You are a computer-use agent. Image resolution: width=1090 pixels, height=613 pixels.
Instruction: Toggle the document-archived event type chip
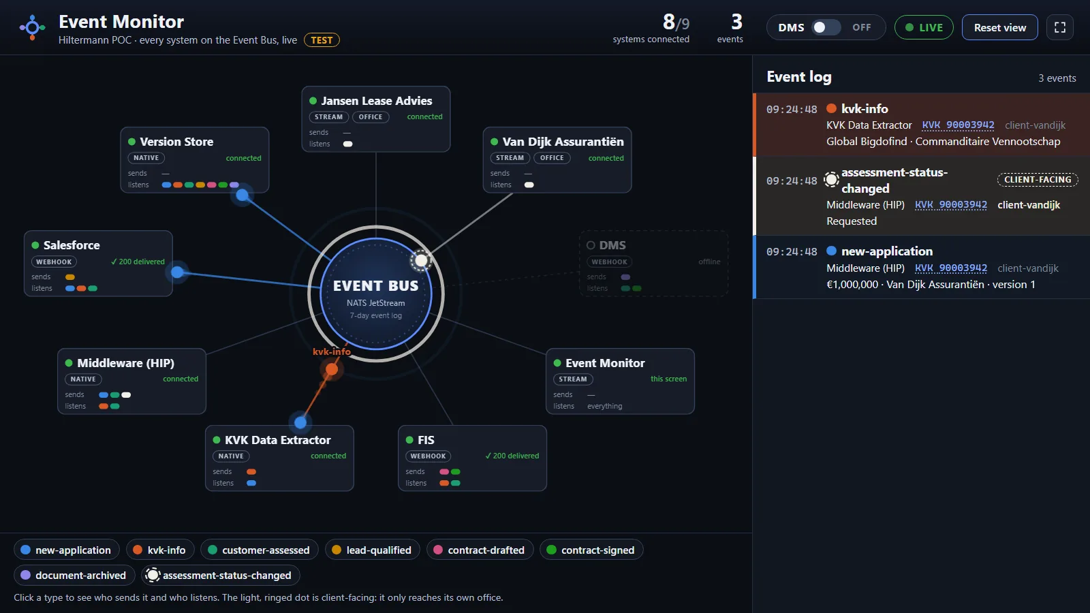pos(74,575)
